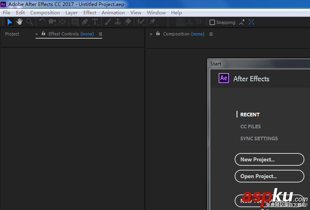
Task: Close the Effect Controls panel tab
Action: coord(37,34)
